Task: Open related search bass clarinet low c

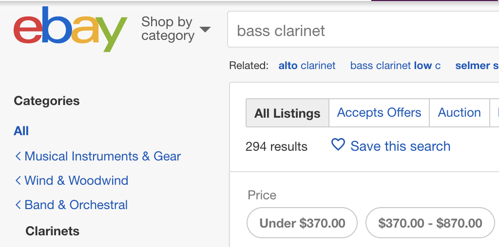Action: (x=395, y=66)
